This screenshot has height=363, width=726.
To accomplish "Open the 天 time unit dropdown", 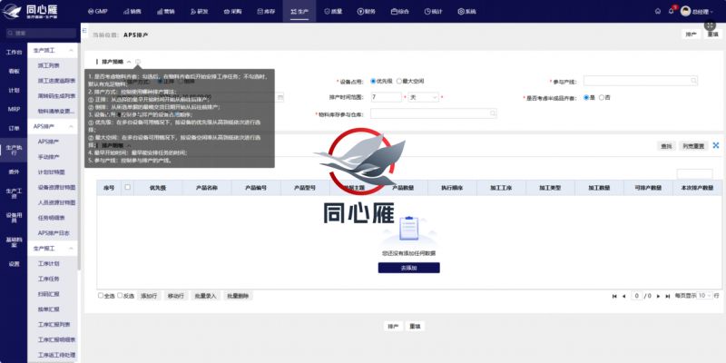I will coord(422,97).
